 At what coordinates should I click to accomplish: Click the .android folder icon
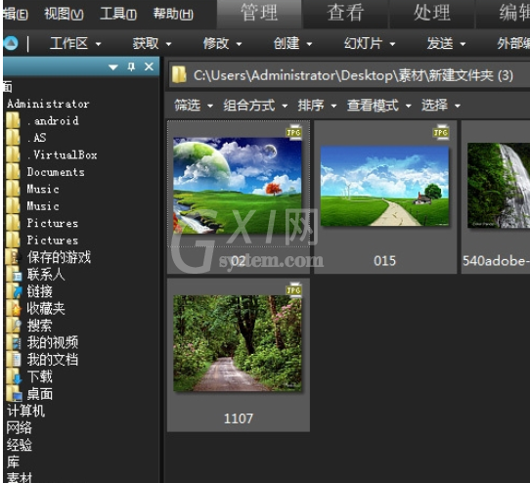point(13,120)
